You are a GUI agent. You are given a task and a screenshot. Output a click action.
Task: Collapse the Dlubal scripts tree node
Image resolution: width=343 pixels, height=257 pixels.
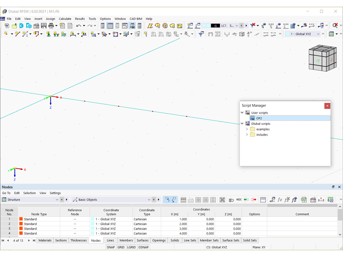point(242,124)
